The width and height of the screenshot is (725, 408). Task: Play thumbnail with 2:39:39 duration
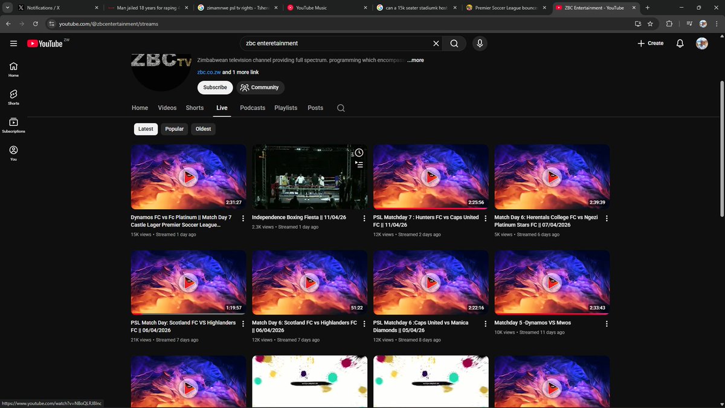coord(552,176)
